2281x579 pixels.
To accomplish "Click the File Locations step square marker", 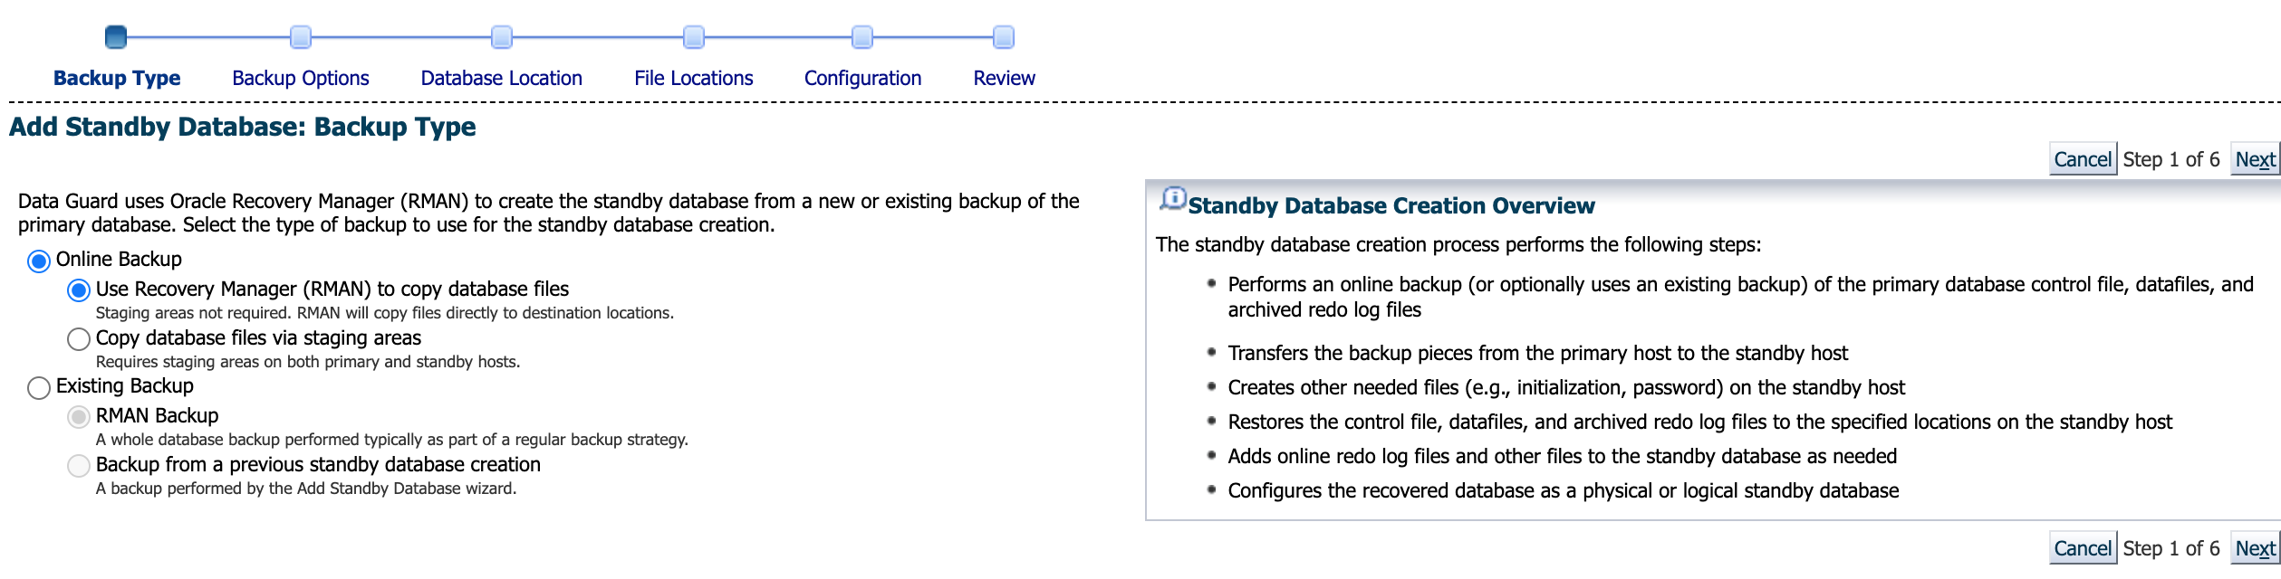I will [694, 37].
